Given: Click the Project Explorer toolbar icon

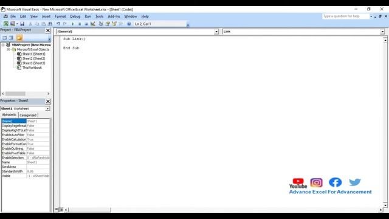Looking at the screenshot, I should (101, 24).
